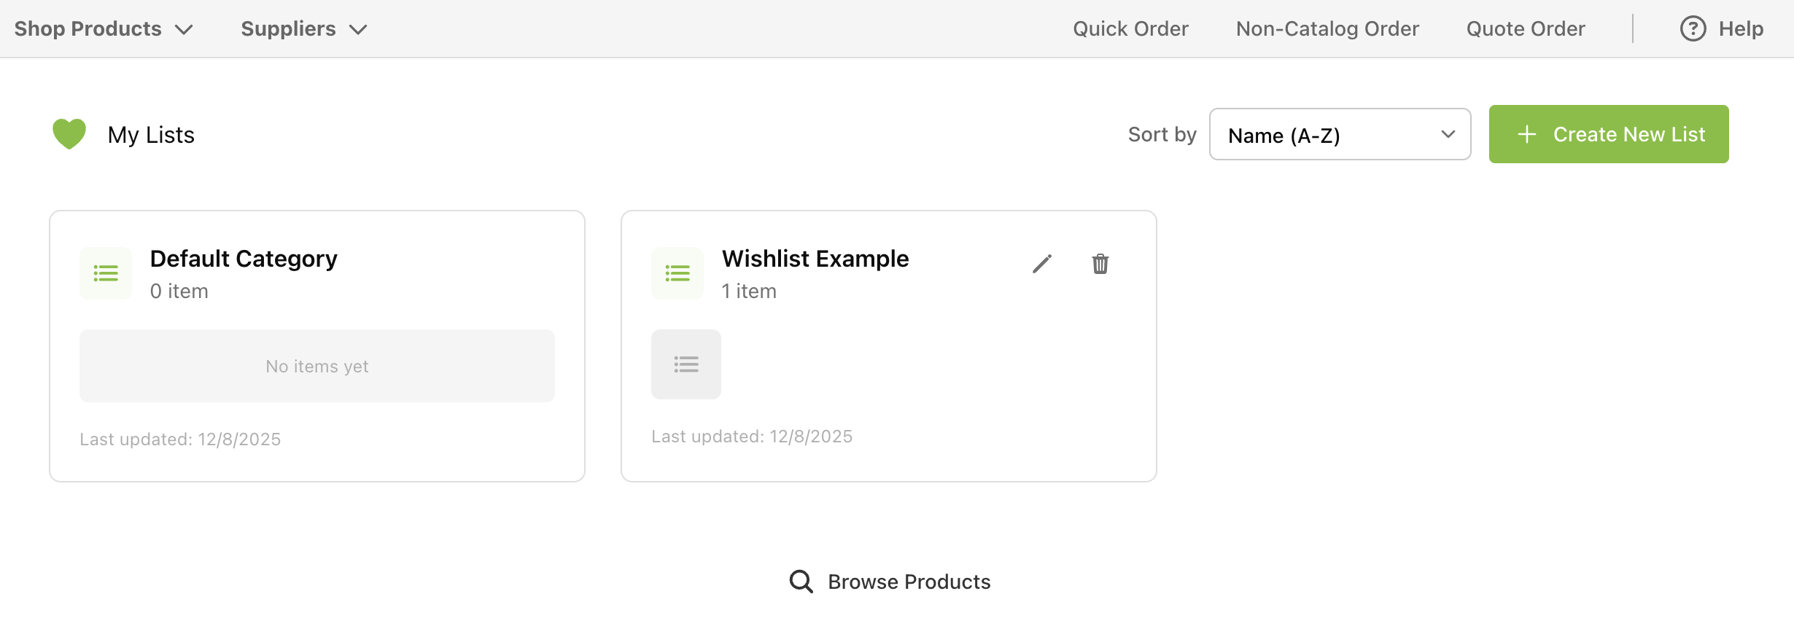Delete Wishlist Example using the trash icon
This screenshot has height=634, width=1794.
[1100, 264]
